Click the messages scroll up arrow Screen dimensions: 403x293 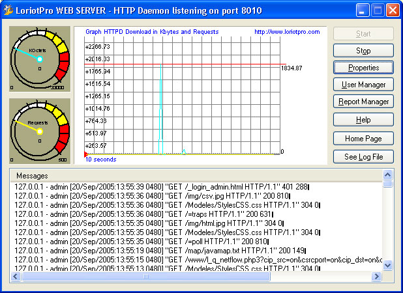pyautogui.click(x=387, y=174)
